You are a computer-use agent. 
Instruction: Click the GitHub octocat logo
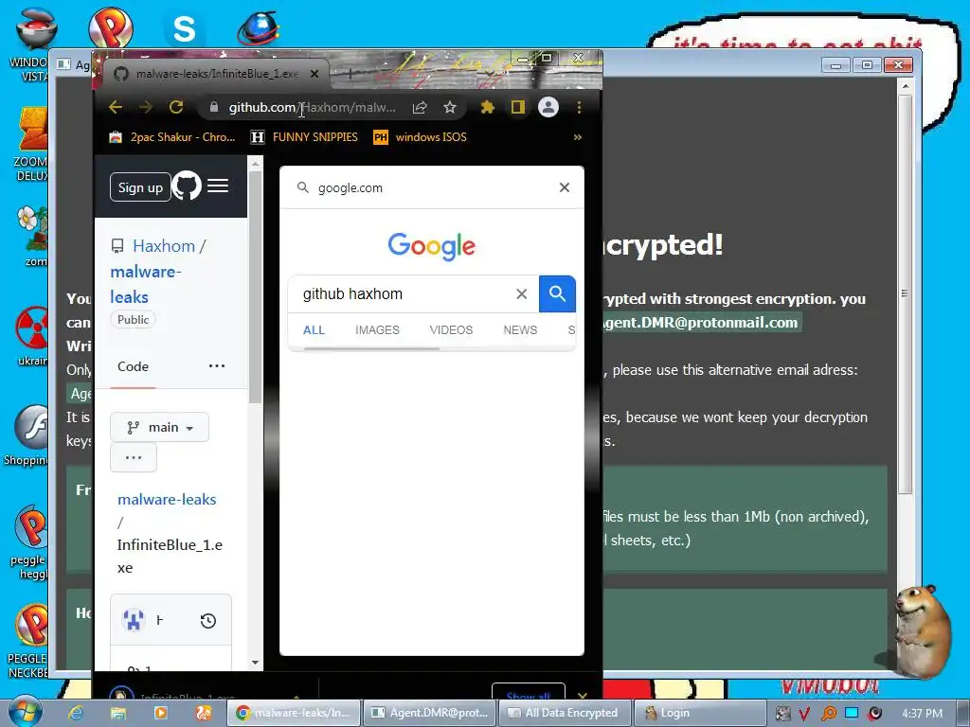187,186
